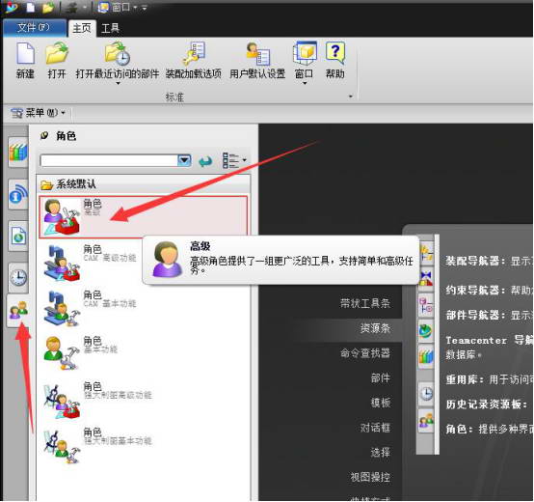This screenshot has width=534, height=502.
Task: Select 模板 in welcome page list
Action: 380,403
